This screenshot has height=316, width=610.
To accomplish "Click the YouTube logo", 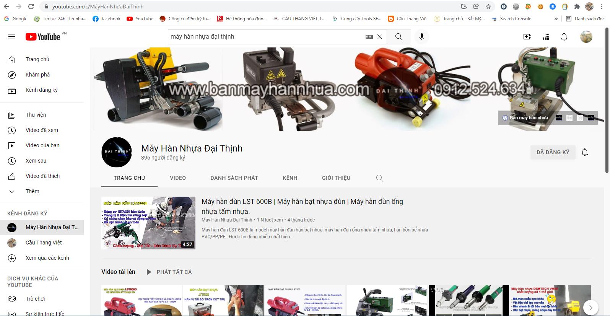I will [x=43, y=37].
